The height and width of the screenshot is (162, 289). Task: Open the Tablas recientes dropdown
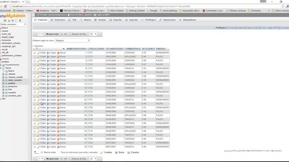tap(13, 24)
